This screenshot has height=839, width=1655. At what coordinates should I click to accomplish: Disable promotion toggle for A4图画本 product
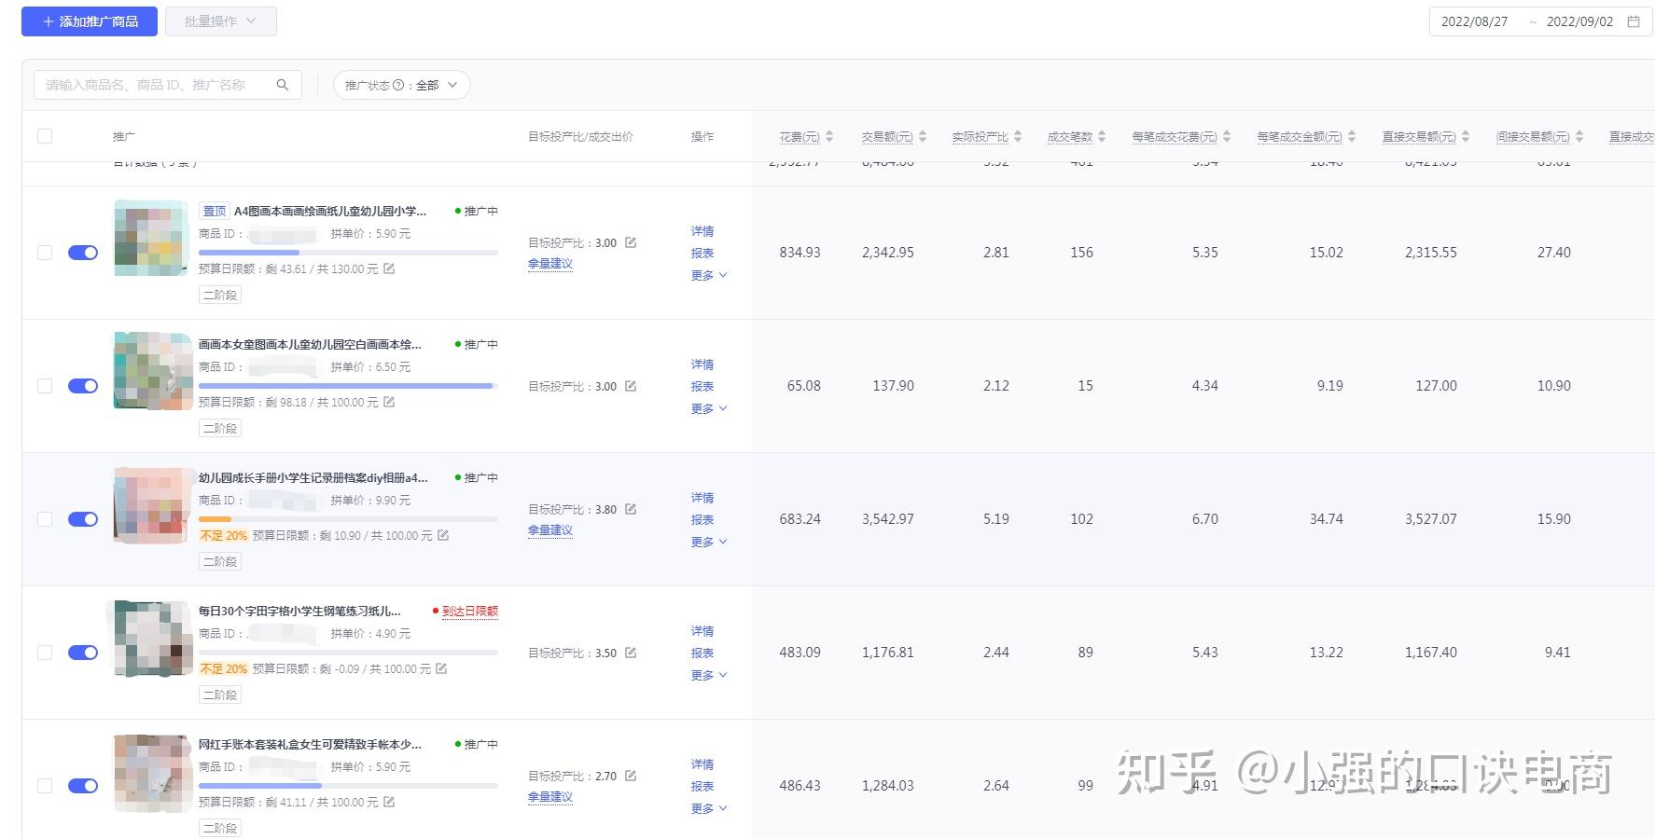(x=82, y=252)
